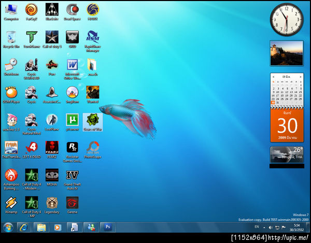Launch GOM Player from the desktop

(x=11, y=94)
